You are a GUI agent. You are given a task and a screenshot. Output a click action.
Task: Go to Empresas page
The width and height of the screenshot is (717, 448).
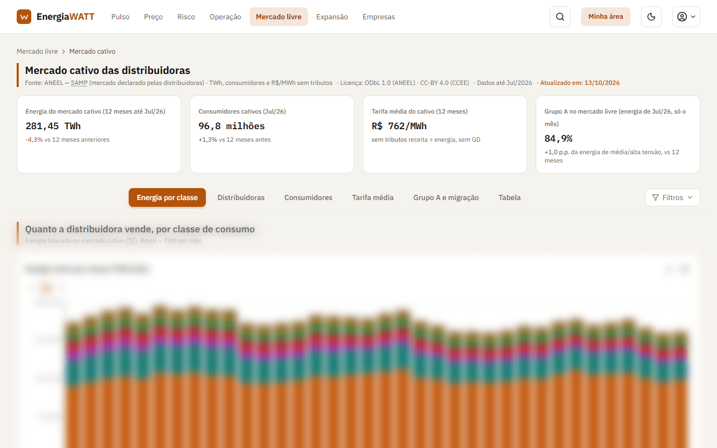pos(379,17)
